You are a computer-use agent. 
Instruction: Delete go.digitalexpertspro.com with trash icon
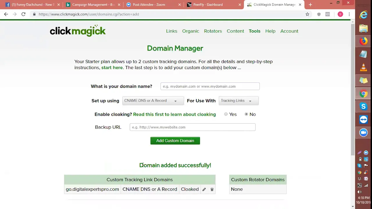(212, 189)
